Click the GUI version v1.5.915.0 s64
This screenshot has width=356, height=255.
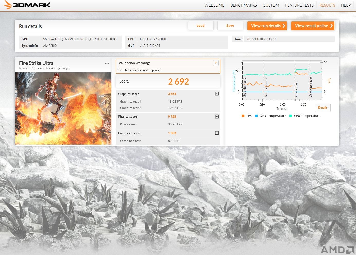coord(150,46)
